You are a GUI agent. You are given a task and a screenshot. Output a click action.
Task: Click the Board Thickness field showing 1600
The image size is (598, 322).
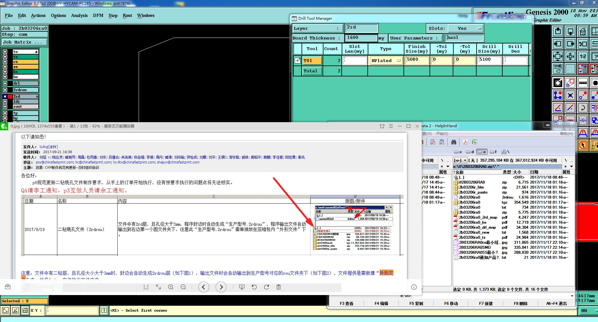(361, 38)
